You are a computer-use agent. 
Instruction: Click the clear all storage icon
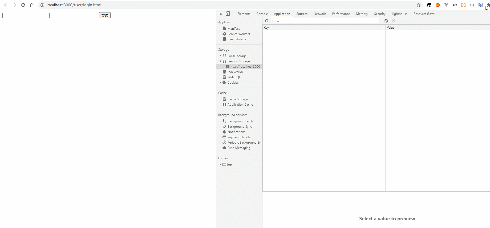click(x=386, y=21)
